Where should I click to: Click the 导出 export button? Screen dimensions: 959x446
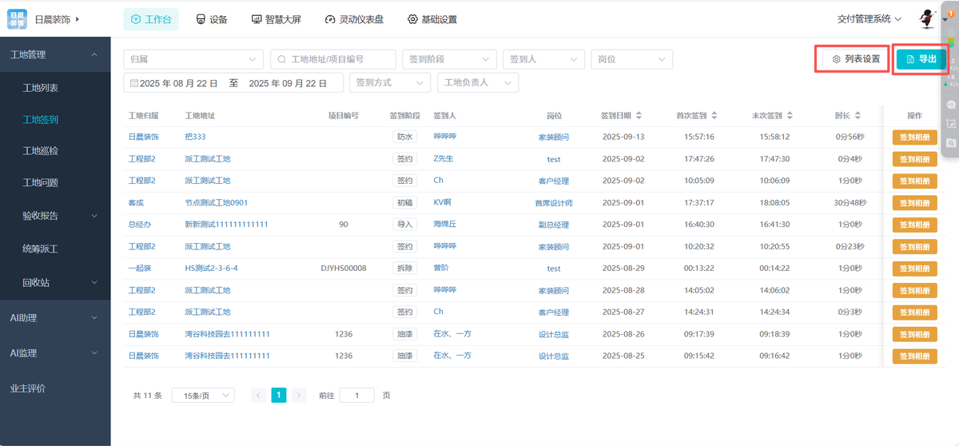coord(921,59)
